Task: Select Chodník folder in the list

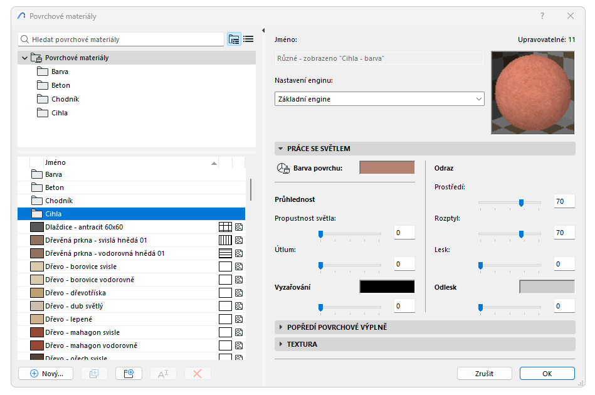Action: [131, 201]
